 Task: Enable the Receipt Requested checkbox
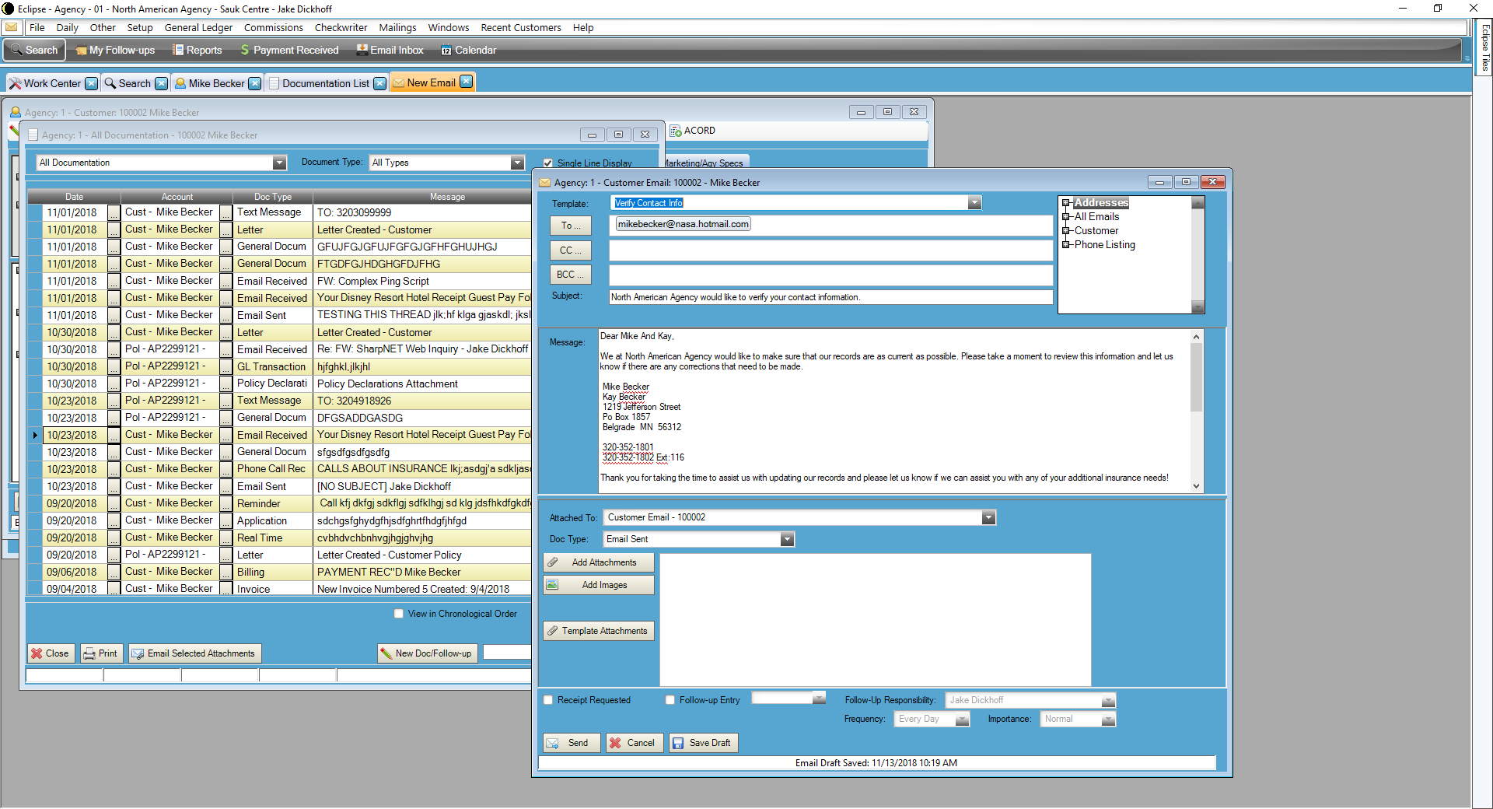coord(548,699)
